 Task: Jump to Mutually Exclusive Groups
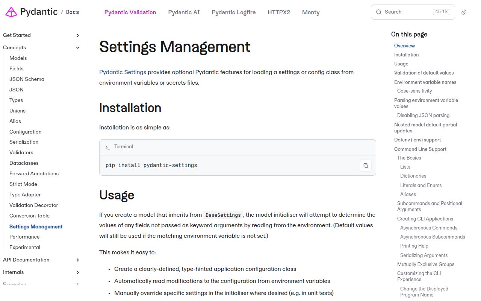pos(426,264)
